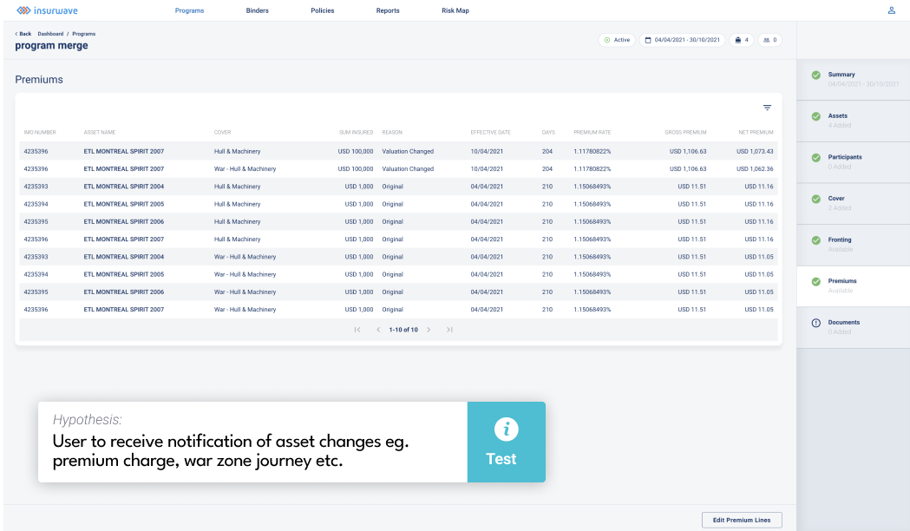Sort by the Gross Premium column header
910x531 pixels.
click(685, 133)
